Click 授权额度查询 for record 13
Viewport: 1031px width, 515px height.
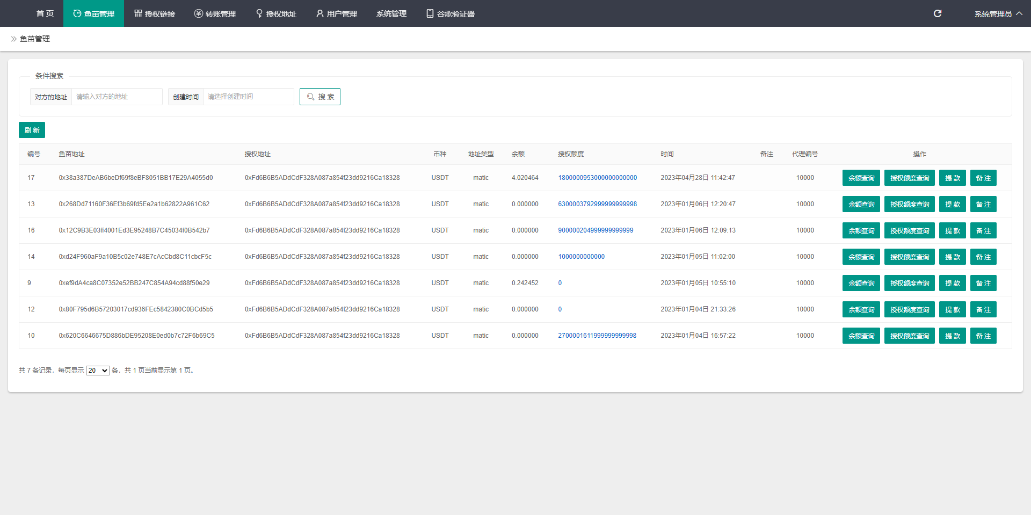pos(909,204)
